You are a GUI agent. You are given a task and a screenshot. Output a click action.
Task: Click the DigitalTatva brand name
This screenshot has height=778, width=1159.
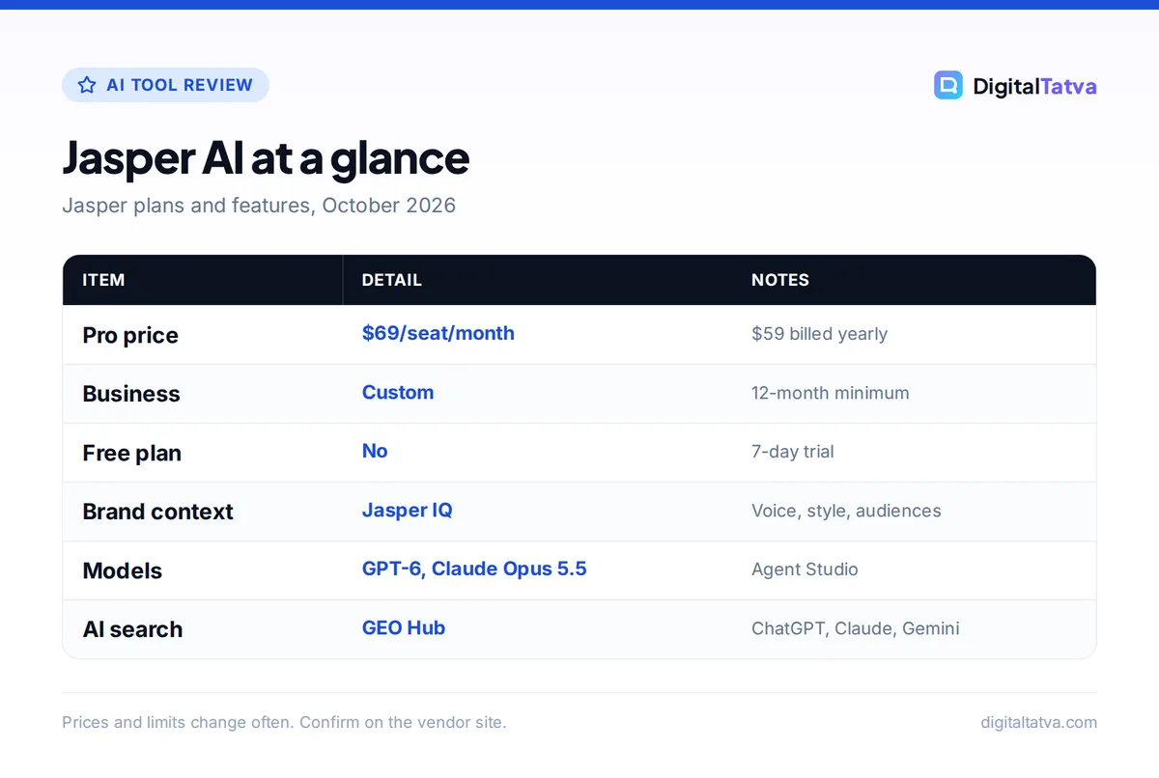click(x=1034, y=86)
